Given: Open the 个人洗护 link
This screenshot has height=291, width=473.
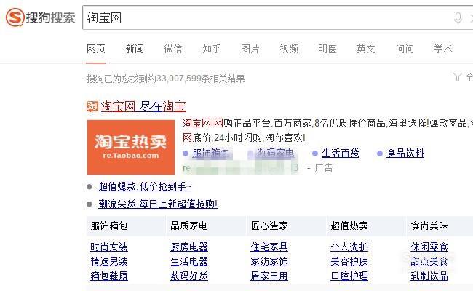Looking at the screenshot, I should [349, 247].
